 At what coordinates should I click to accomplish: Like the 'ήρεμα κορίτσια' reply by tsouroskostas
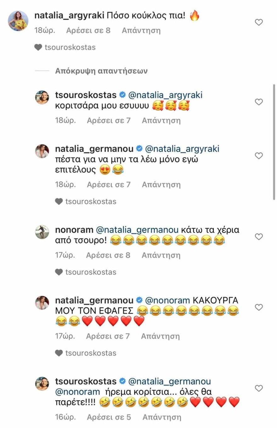(x=258, y=388)
